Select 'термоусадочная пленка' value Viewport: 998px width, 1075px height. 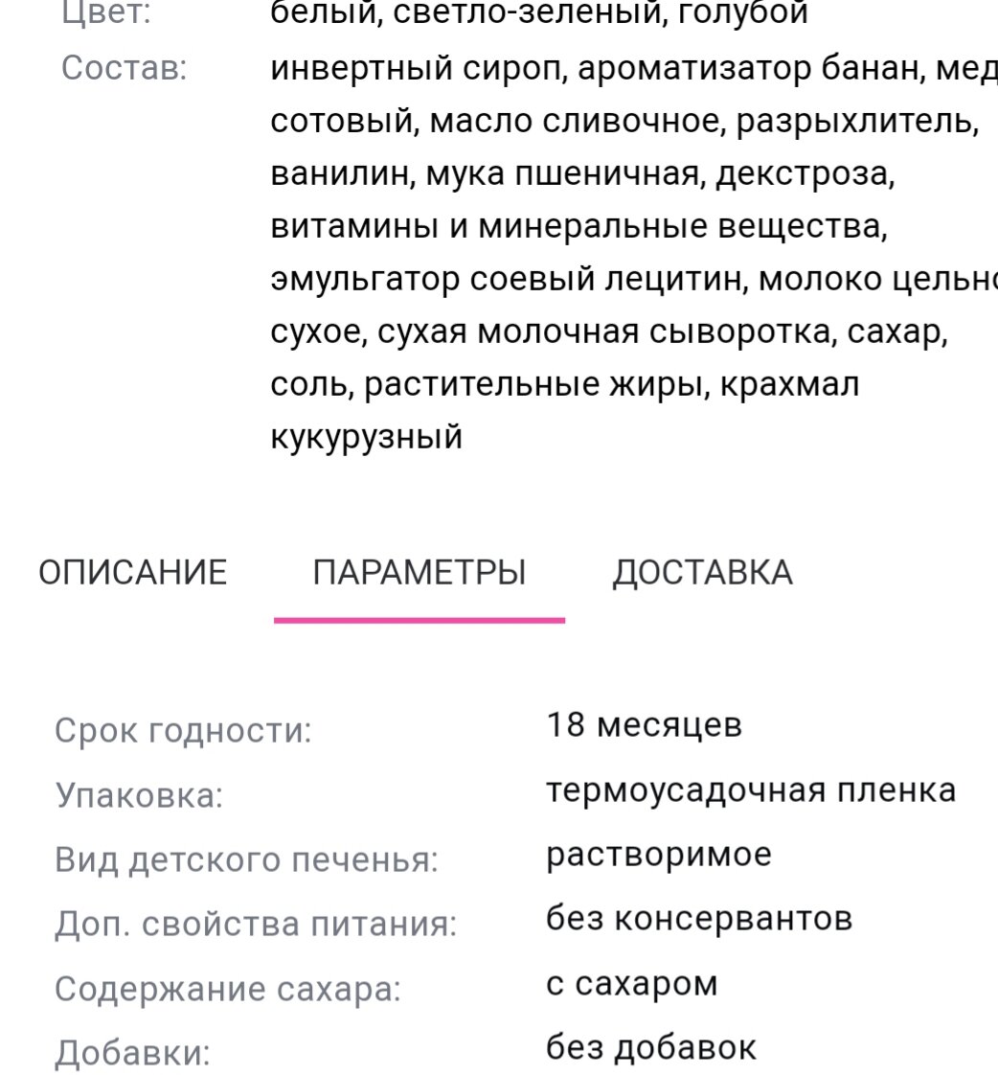pyautogui.click(x=752, y=789)
